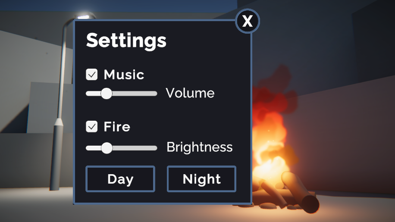The image size is (395, 222).
Task: Click the Volume slider handle
Action: point(106,94)
